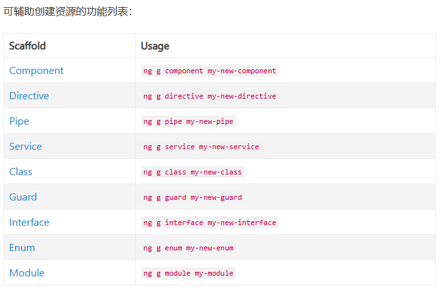Click the Scaffold column header
This screenshot has width=441, height=290.
(x=27, y=46)
